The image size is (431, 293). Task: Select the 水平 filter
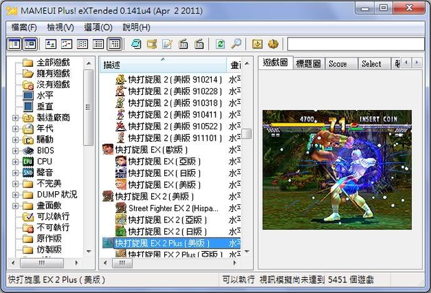click(45, 96)
